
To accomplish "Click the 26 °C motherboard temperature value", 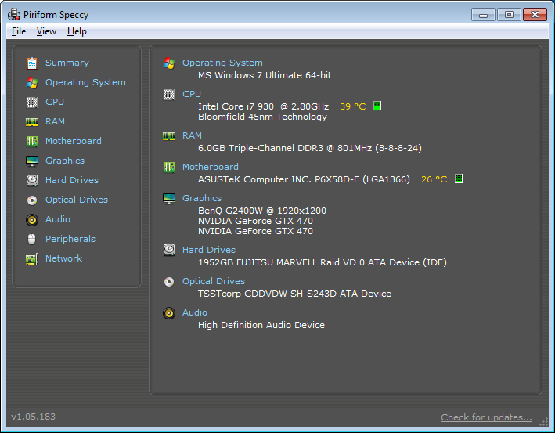I will click(434, 179).
